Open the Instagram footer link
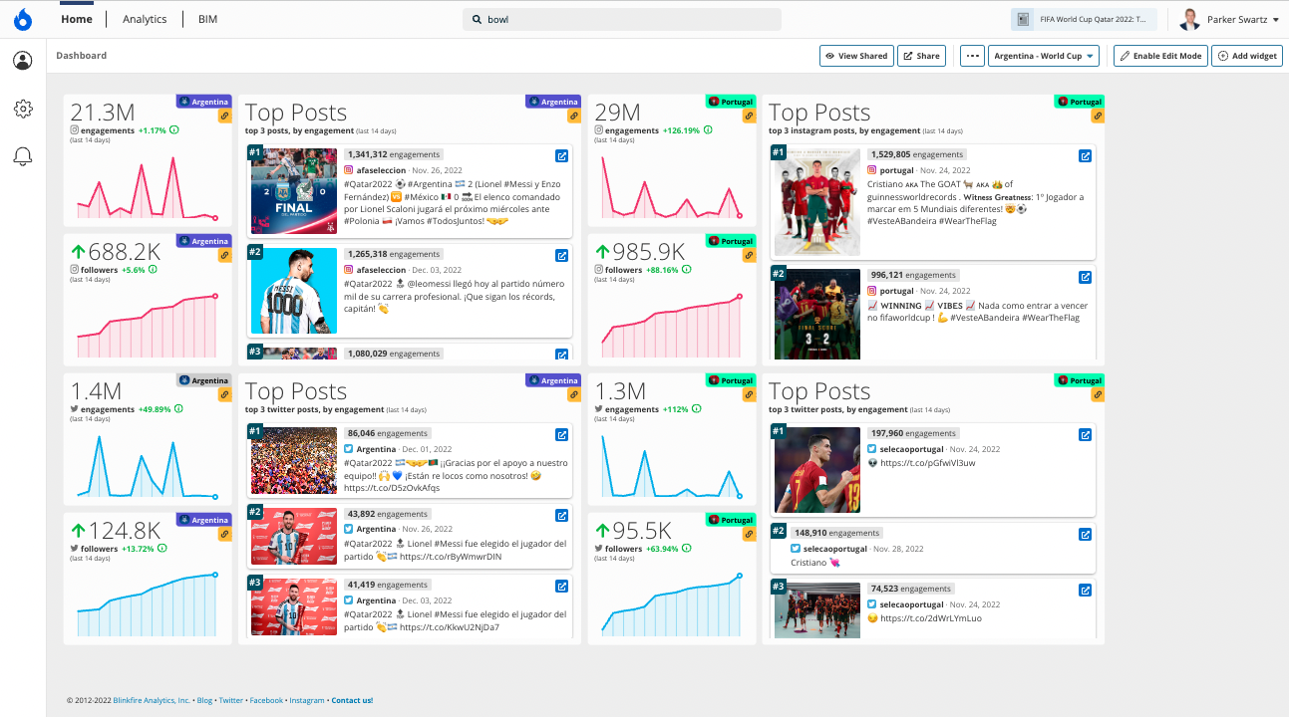Viewport: 1289px width, 717px height. pyautogui.click(x=307, y=700)
